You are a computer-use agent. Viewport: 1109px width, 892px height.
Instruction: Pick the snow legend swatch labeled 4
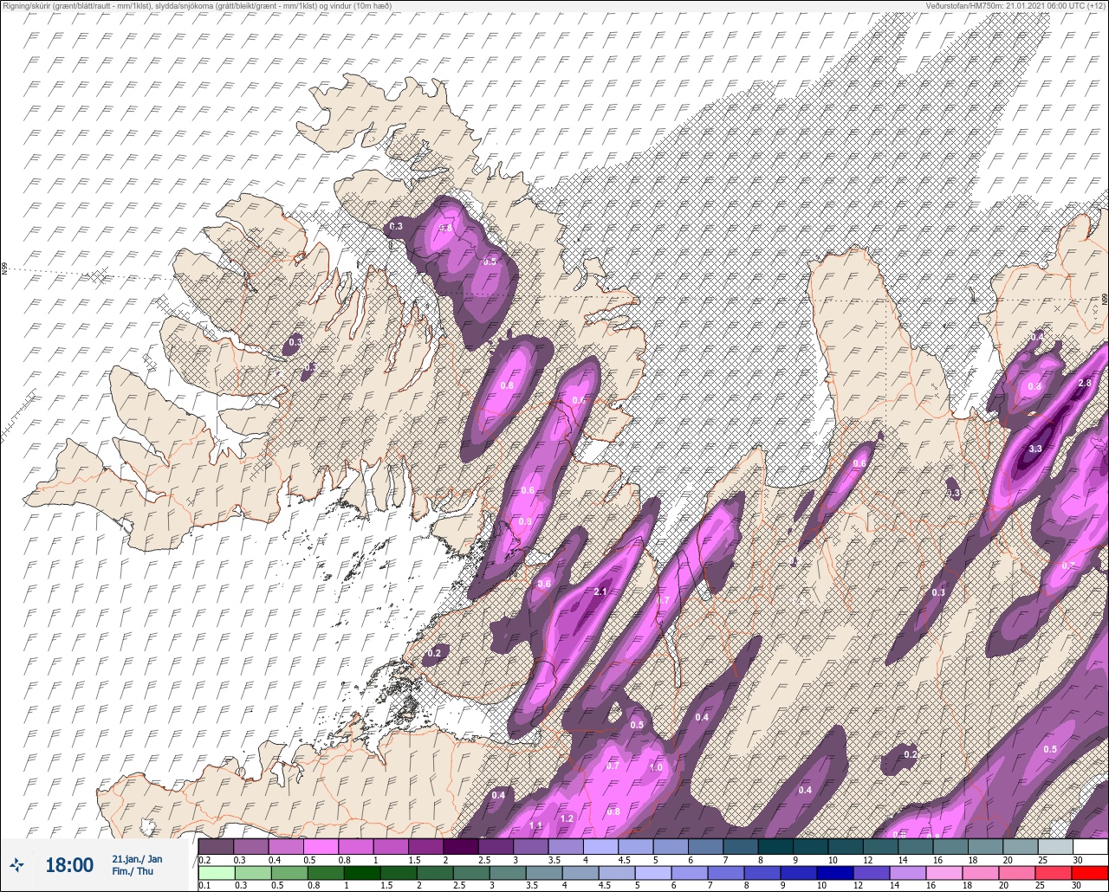tap(600, 847)
